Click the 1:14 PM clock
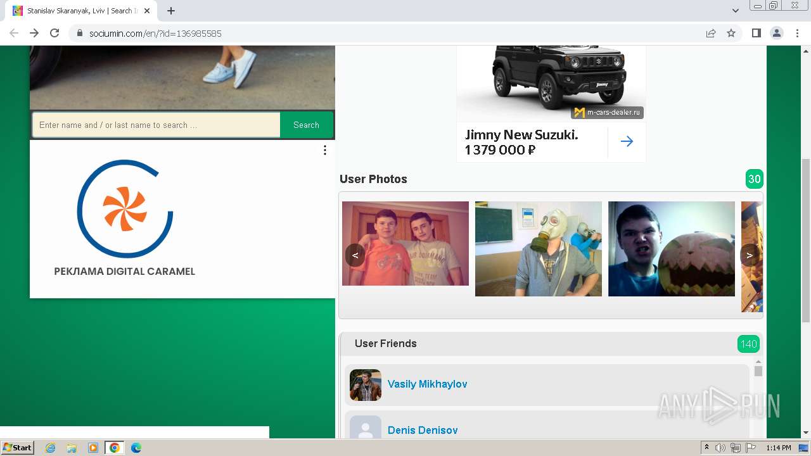Screen dimensions: 811x456 pyautogui.click(x=779, y=448)
